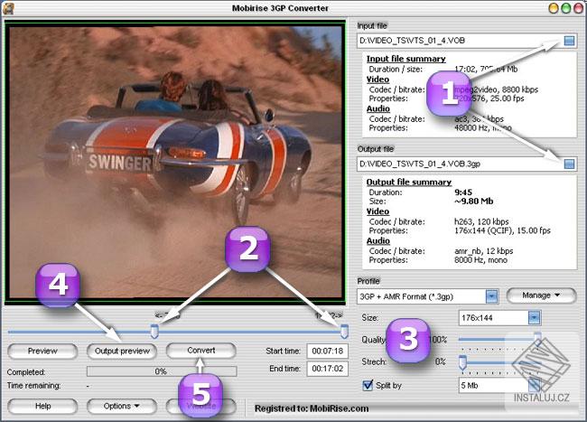587x422 pixels.
Task: Click the end time slider handle
Action: [344, 332]
